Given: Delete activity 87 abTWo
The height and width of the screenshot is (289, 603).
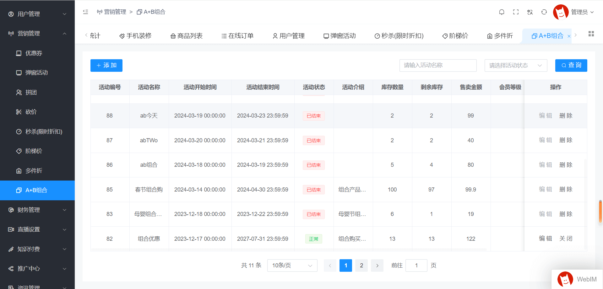Looking at the screenshot, I should (566, 140).
